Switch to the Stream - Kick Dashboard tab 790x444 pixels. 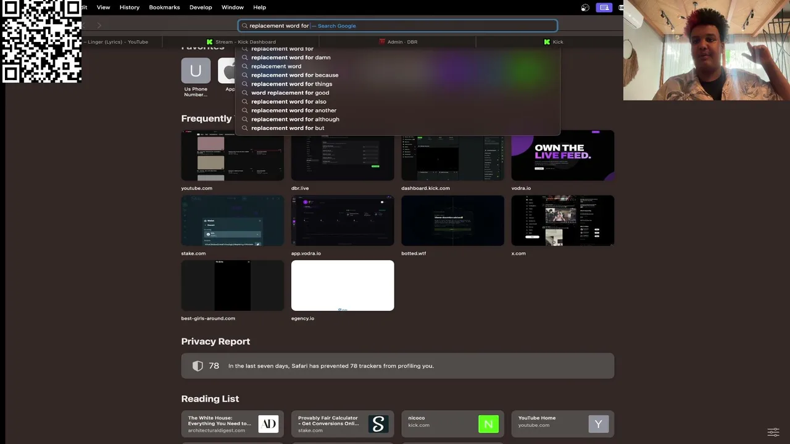(241, 42)
